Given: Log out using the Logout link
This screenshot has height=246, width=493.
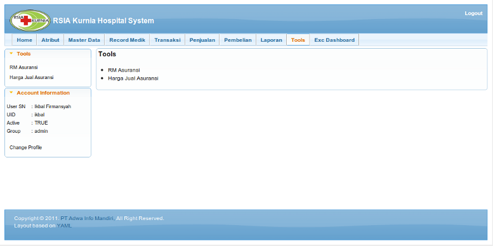Looking at the screenshot, I should click(x=473, y=13).
